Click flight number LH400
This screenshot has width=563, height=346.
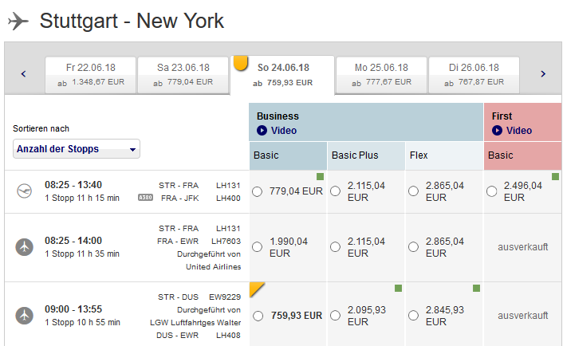pyautogui.click(x=228, y=199)
